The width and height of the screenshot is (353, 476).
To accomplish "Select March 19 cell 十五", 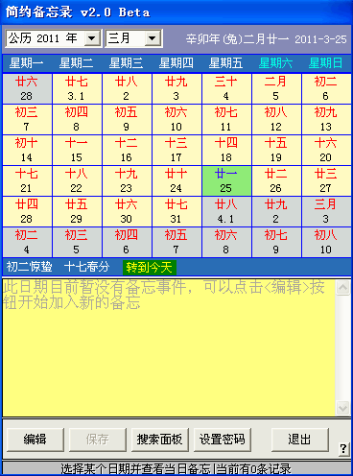I will 276,150.
